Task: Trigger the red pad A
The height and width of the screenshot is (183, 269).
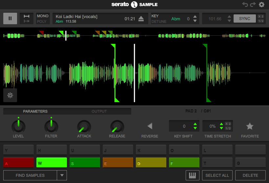Action: 18,162
